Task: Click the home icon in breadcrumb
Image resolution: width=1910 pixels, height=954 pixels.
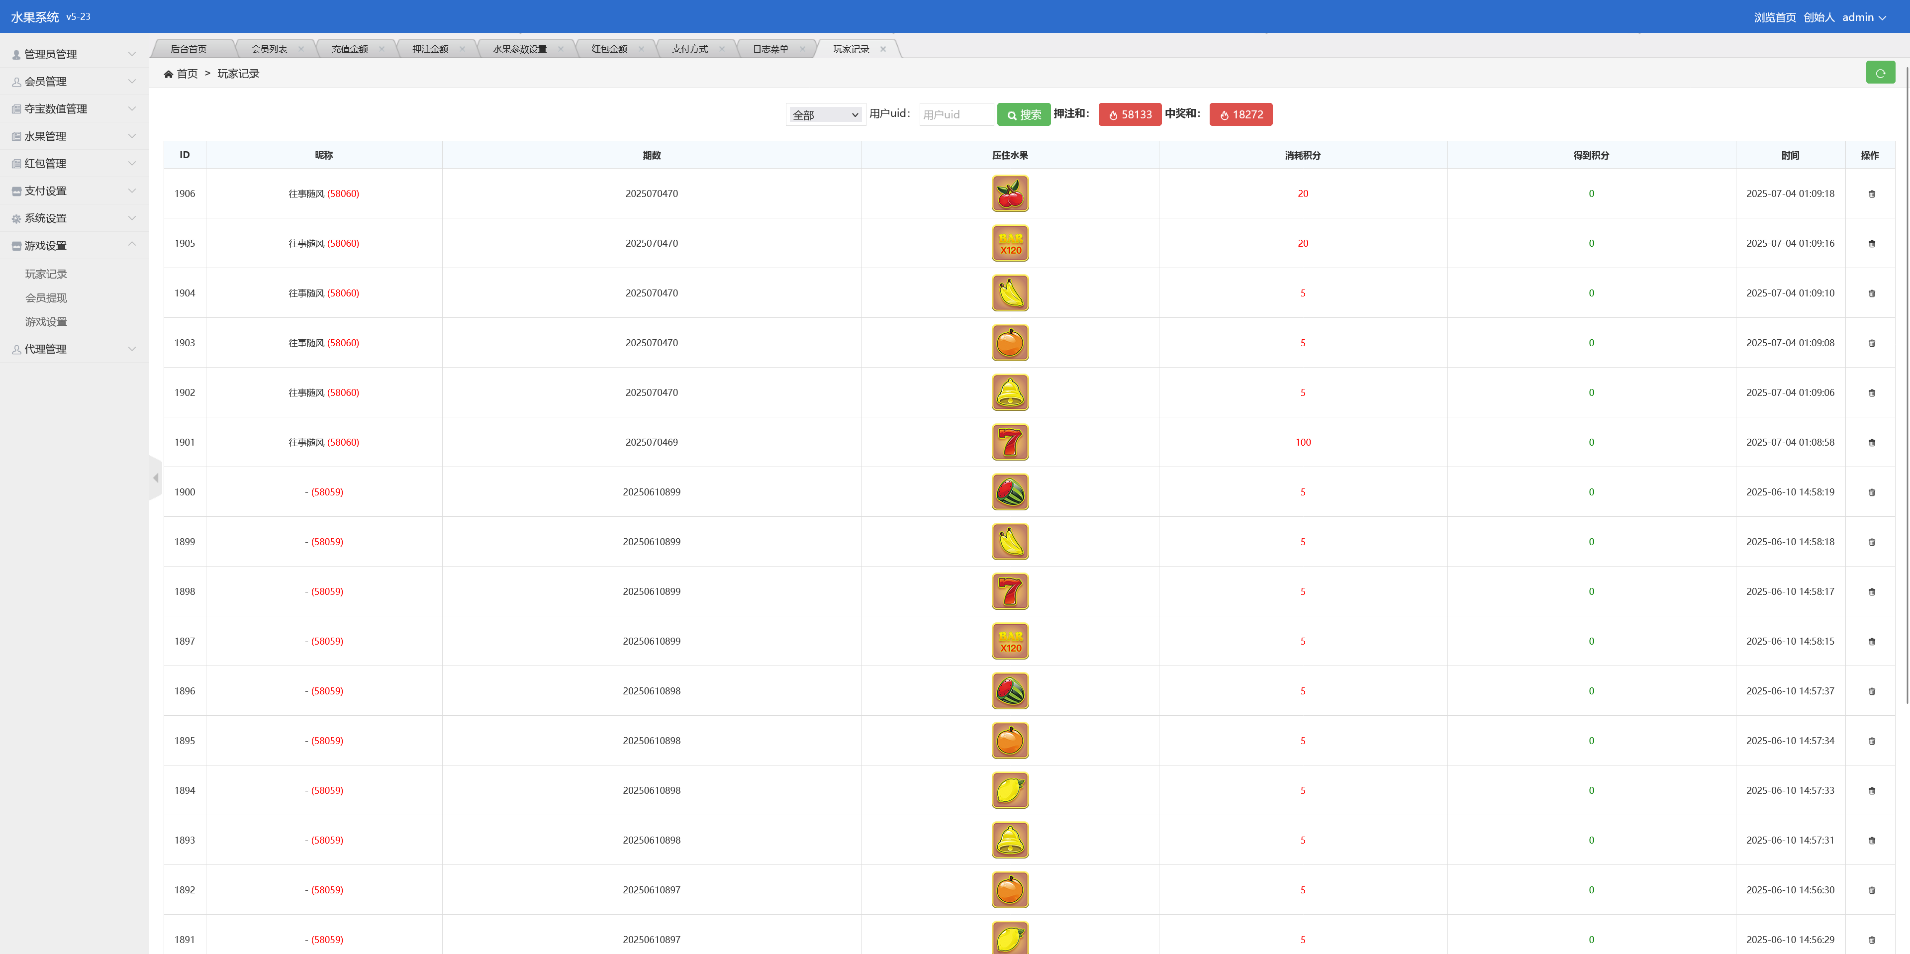Action: (168, 74)
